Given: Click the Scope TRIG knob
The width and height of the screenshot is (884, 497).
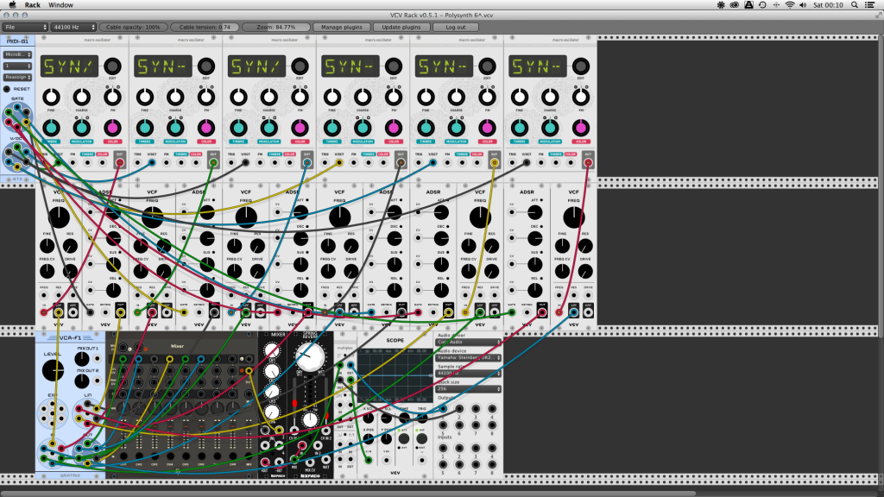Looking at the screenshot, I should coord(421,418).
